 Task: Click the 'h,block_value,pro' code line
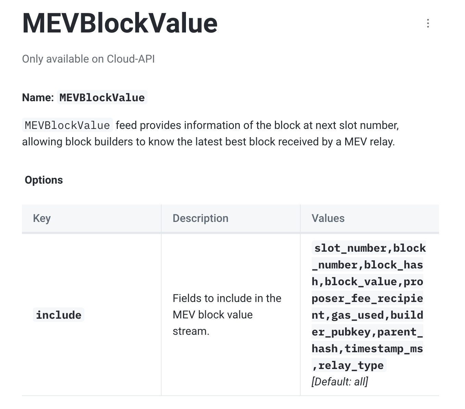tap(367, 281)
